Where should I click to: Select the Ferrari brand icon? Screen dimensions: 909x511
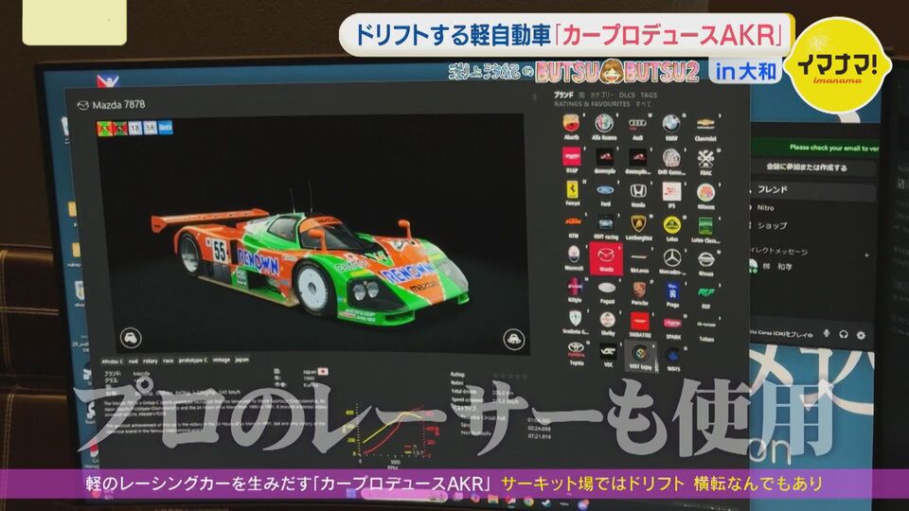click(x=572, y=190)
